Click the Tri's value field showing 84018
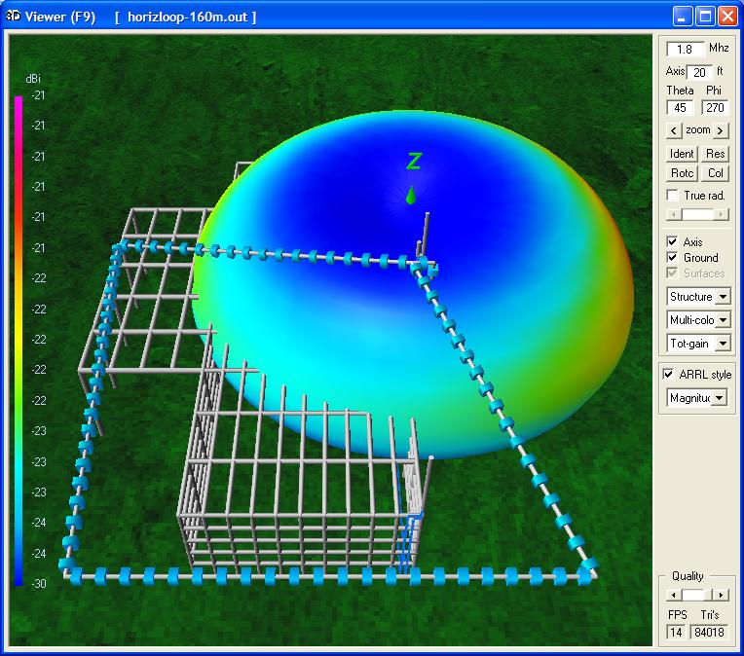The width and height of the screenshot is (744, 656). tap(709, 632)
